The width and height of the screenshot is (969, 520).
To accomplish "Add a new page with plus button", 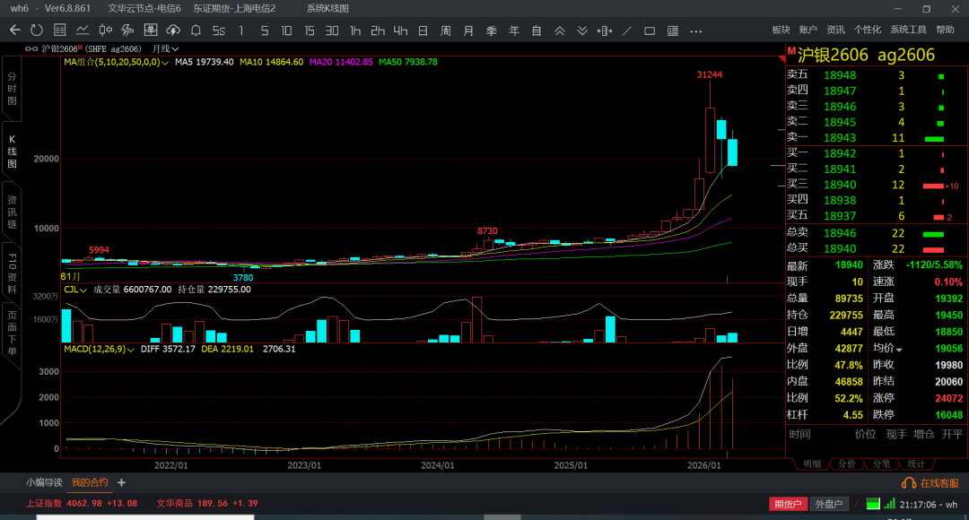I will 122,482.
